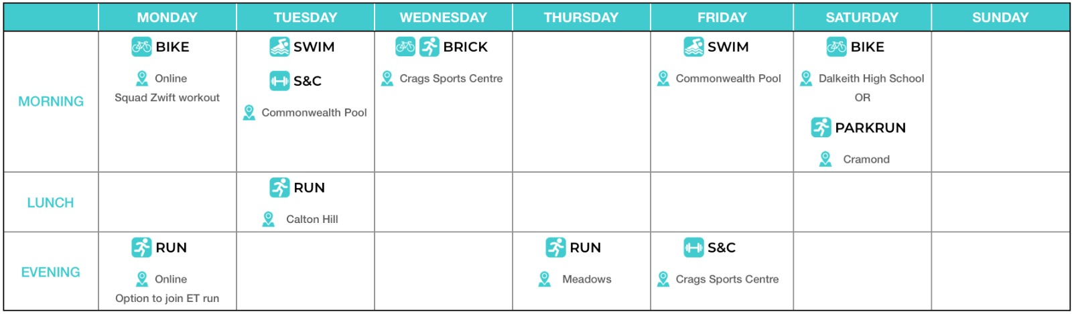Click the bike icon in Monday morning
The image size is (1072, 314).
[x=141, y=47]
